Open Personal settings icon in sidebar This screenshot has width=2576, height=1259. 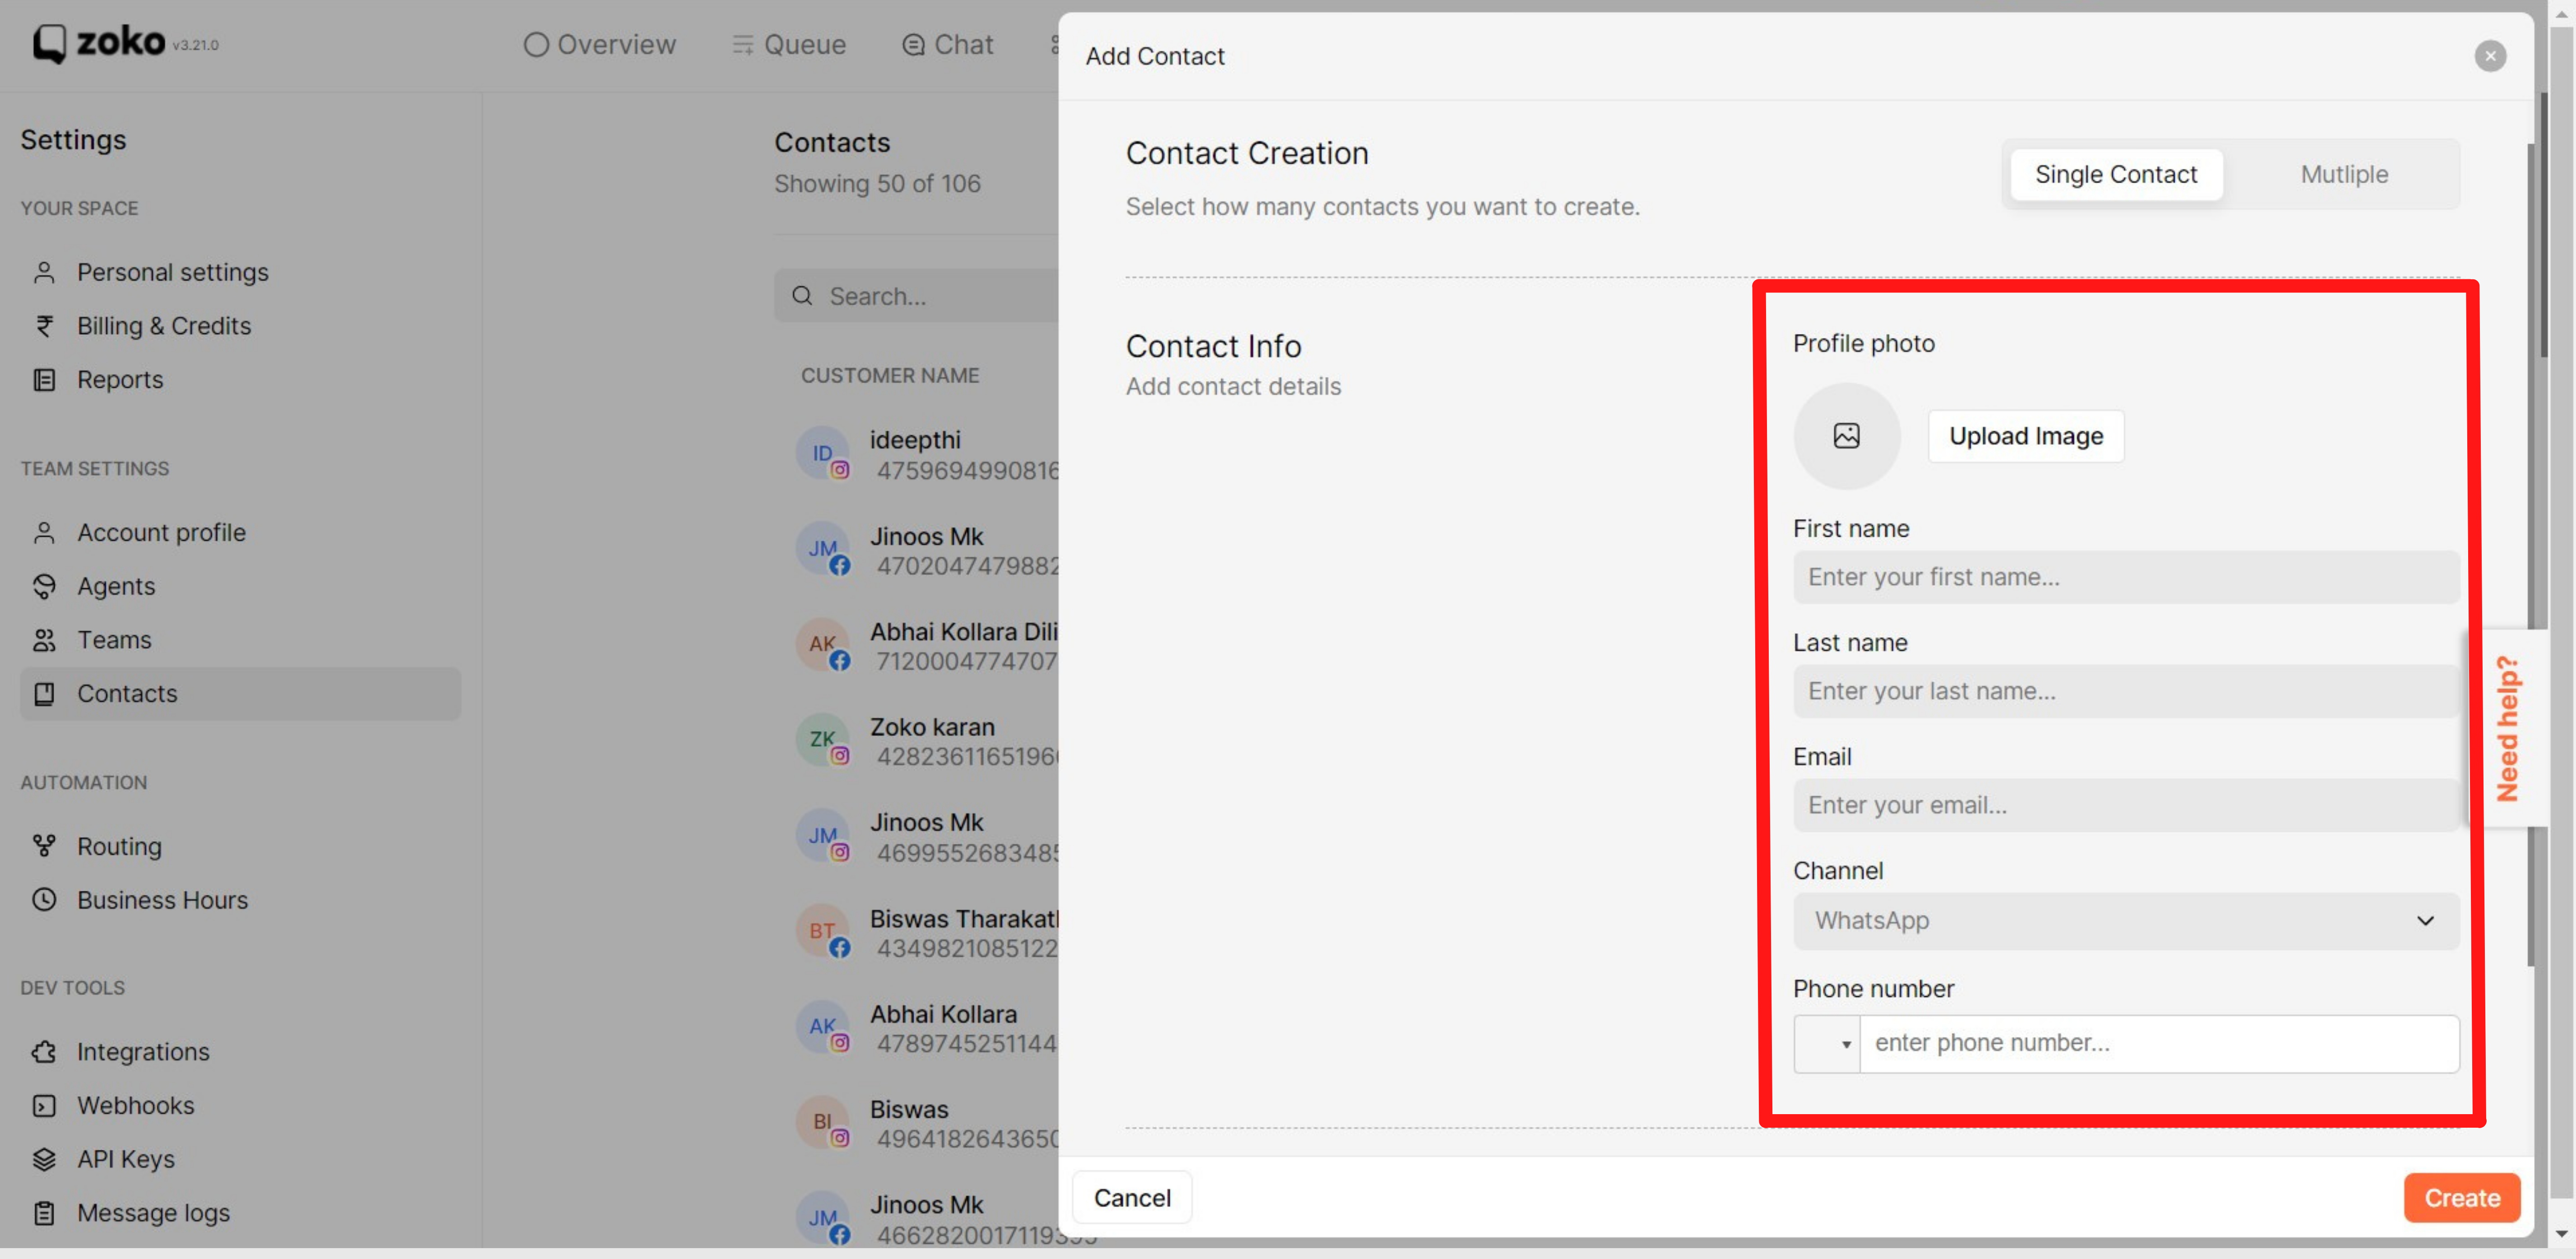pyautogui.click(x=44, y=272)
